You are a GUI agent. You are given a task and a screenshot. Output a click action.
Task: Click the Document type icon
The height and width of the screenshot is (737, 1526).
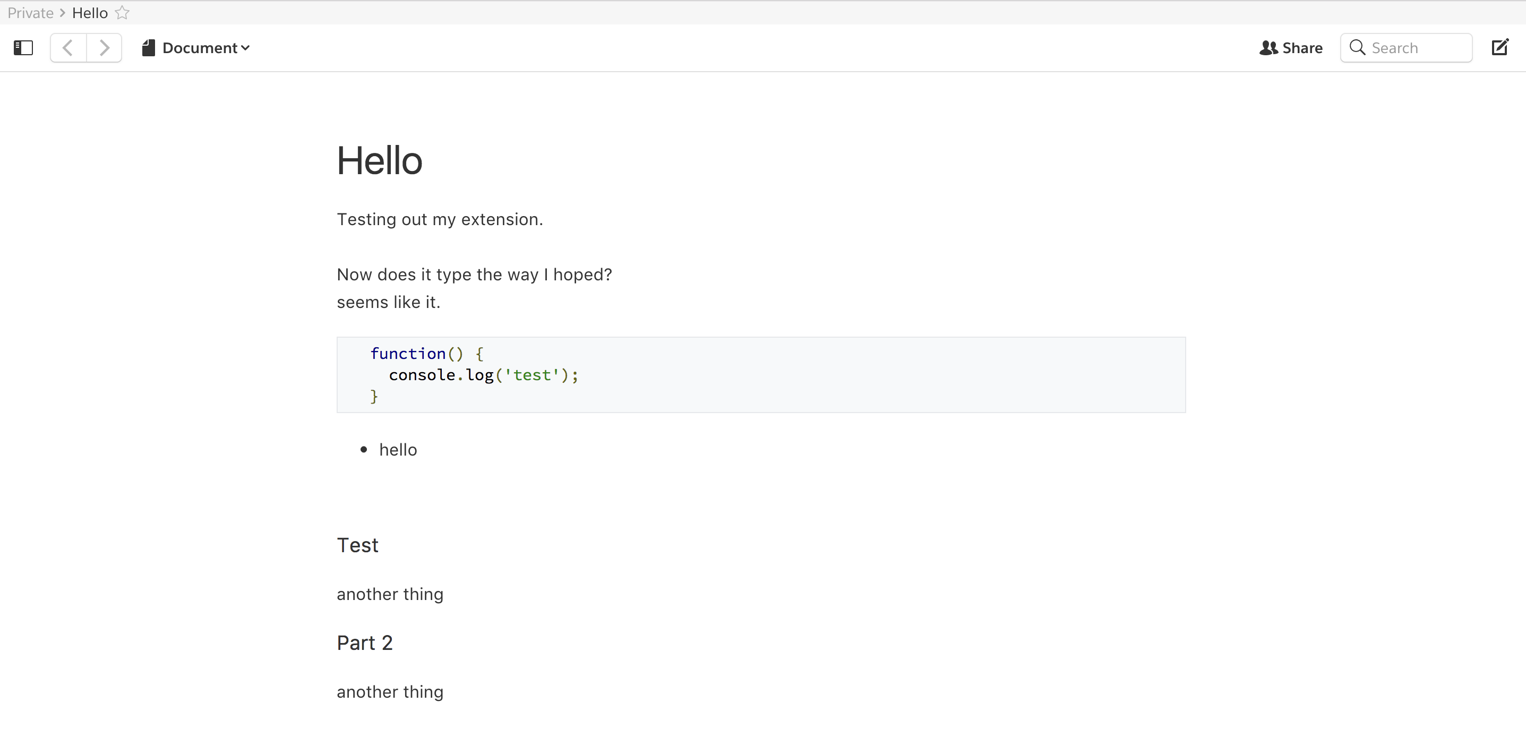(148, 48)
